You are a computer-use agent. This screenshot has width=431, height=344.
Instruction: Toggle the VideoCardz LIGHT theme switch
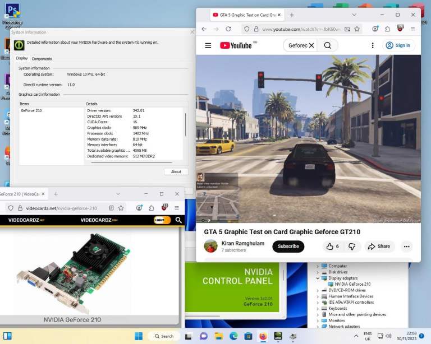coord(162,220)
